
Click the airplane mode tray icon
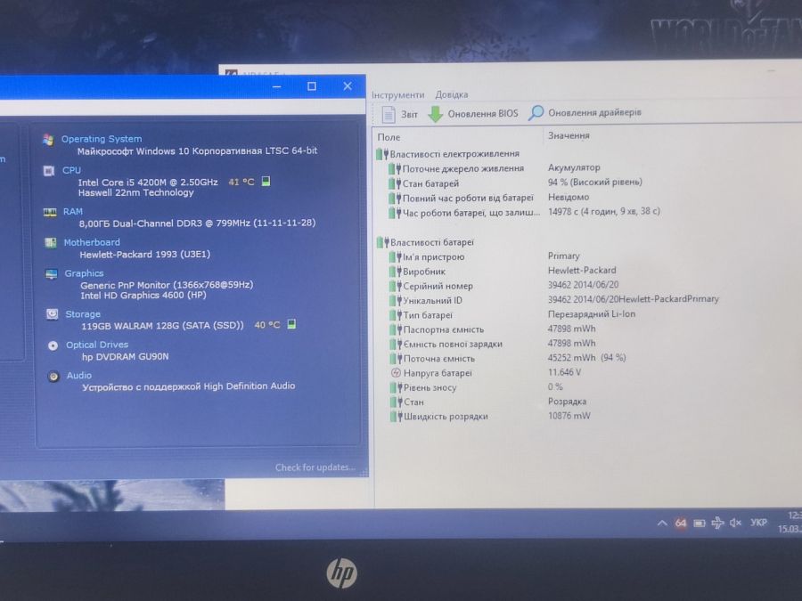[x=717, y=523]
